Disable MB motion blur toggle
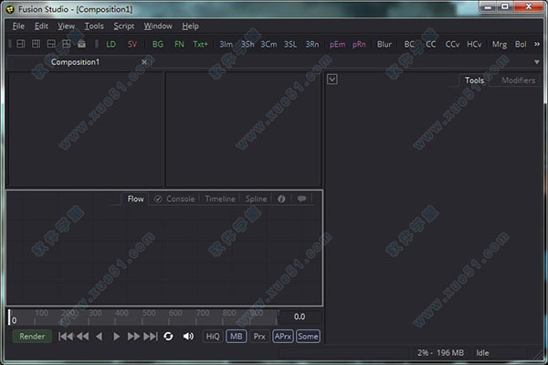 tap(237, 337)
